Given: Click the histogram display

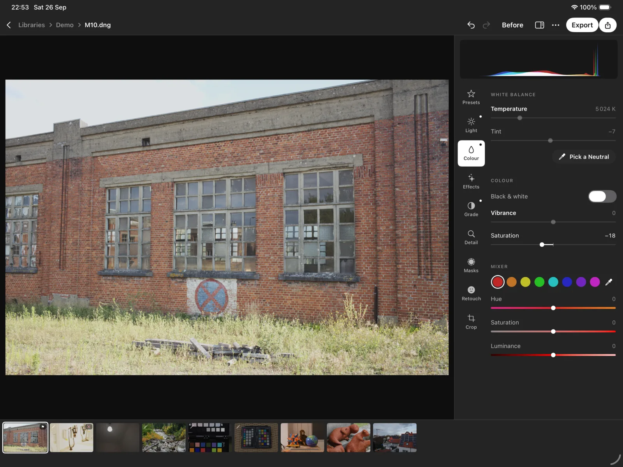Looking at the screenshot, I should tap(539, 59).
